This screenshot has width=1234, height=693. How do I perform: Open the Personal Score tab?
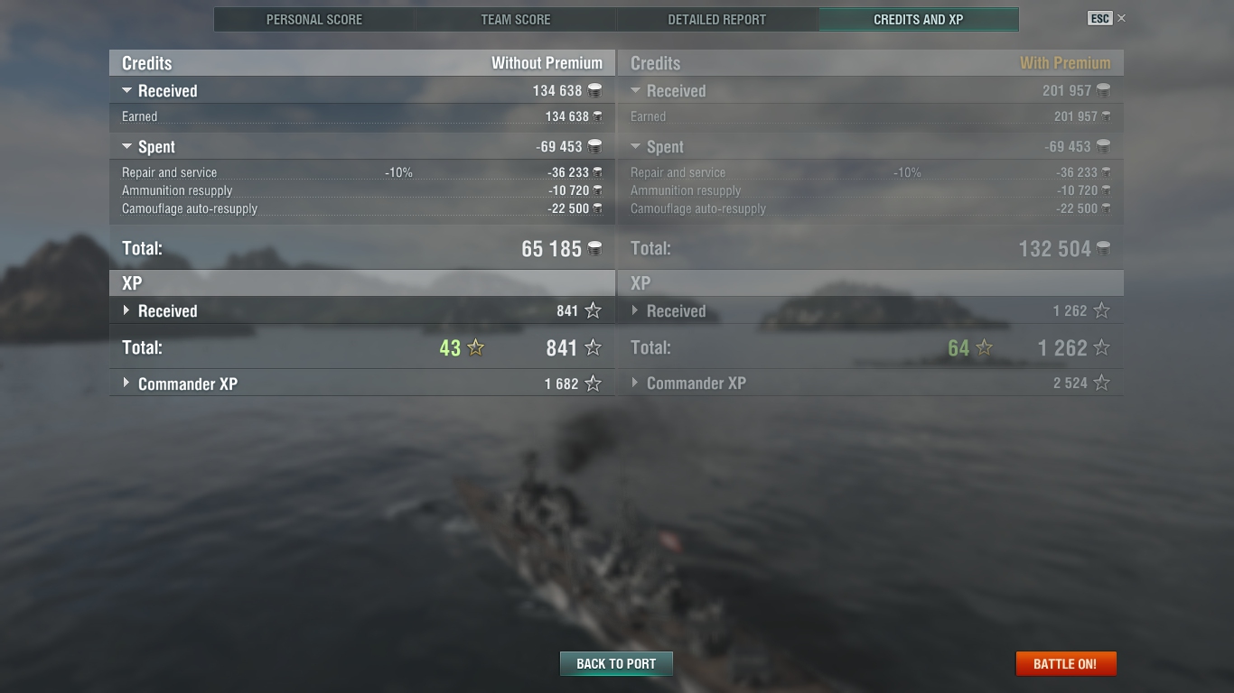click(x=314, y=19)
